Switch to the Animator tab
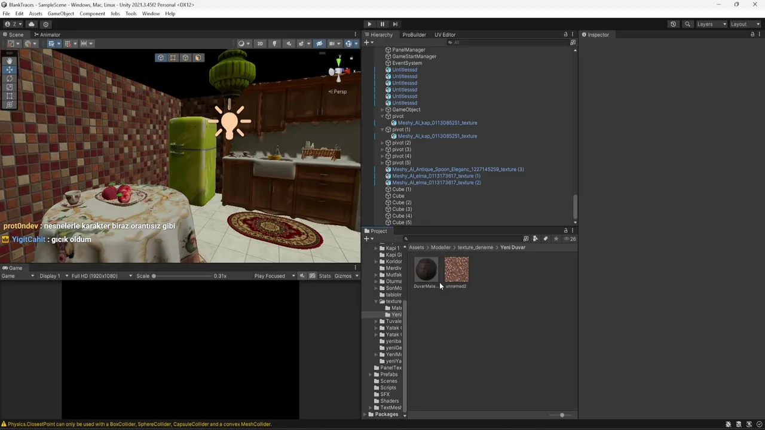Screen dimensions: 765x430 pyautogui.click(x=47, y=35)
